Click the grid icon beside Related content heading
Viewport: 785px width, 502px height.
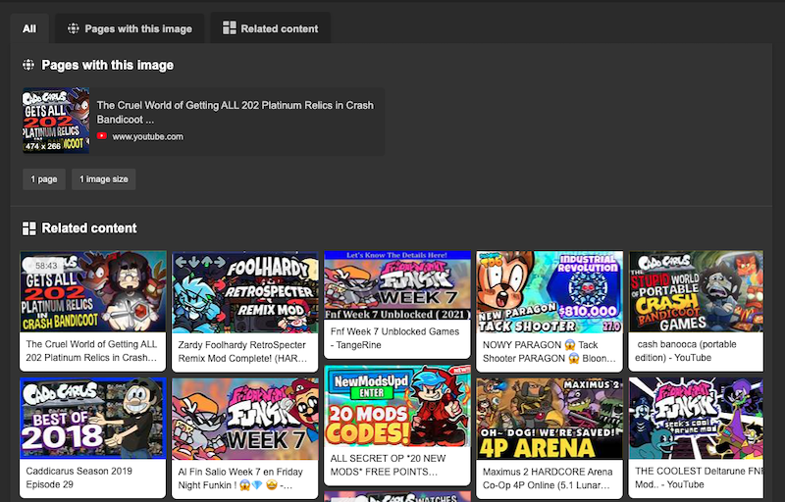point(28,228)
